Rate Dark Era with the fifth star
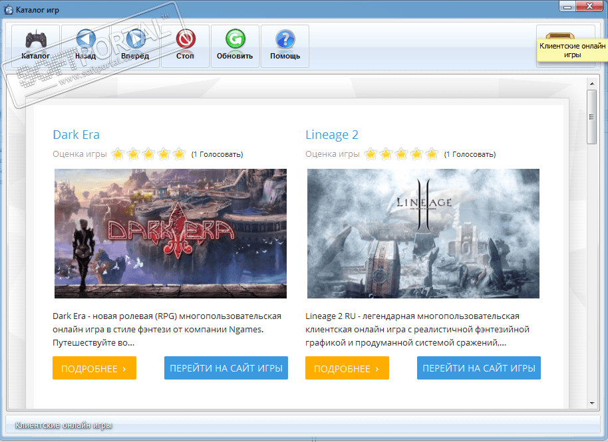Image resolution: width=608 pixels, height=442 pixels. coord(179,154)
